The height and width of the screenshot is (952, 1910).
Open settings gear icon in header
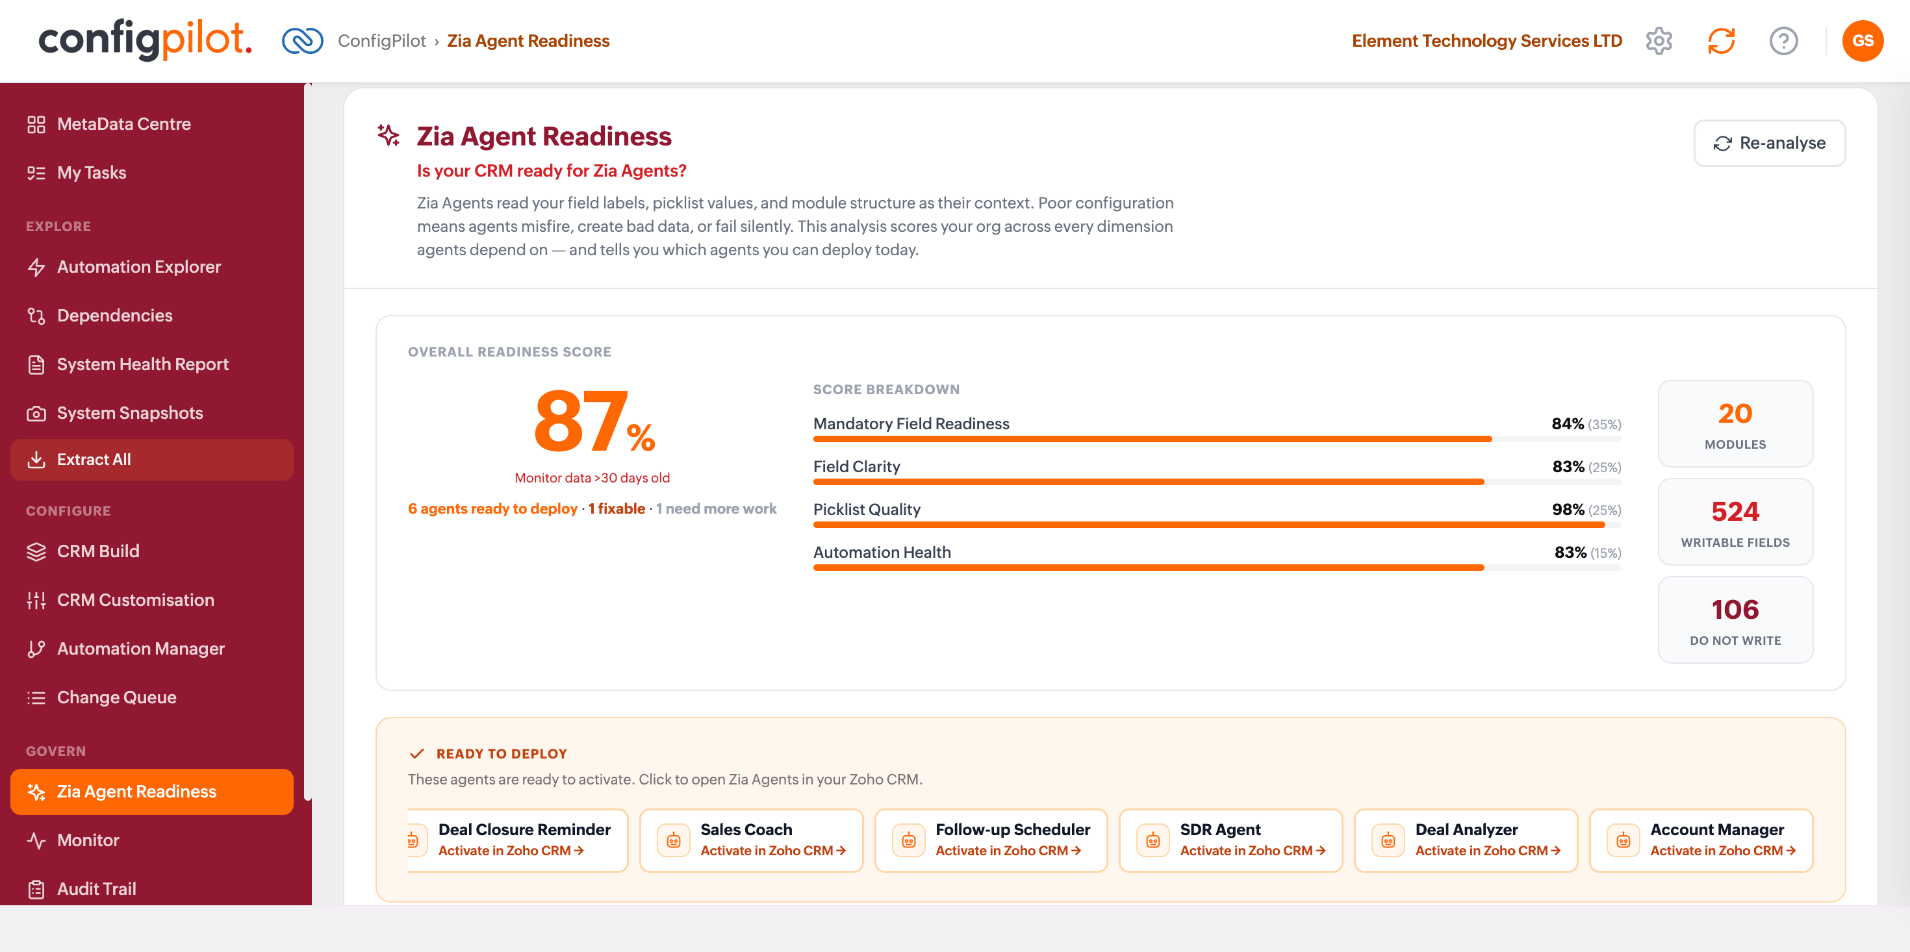pos(1659,41)
